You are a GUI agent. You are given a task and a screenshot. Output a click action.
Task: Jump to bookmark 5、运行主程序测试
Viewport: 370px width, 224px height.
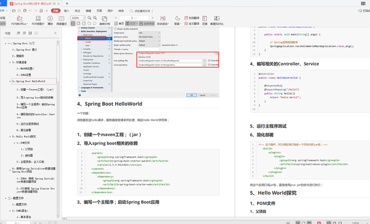point(28,124)
